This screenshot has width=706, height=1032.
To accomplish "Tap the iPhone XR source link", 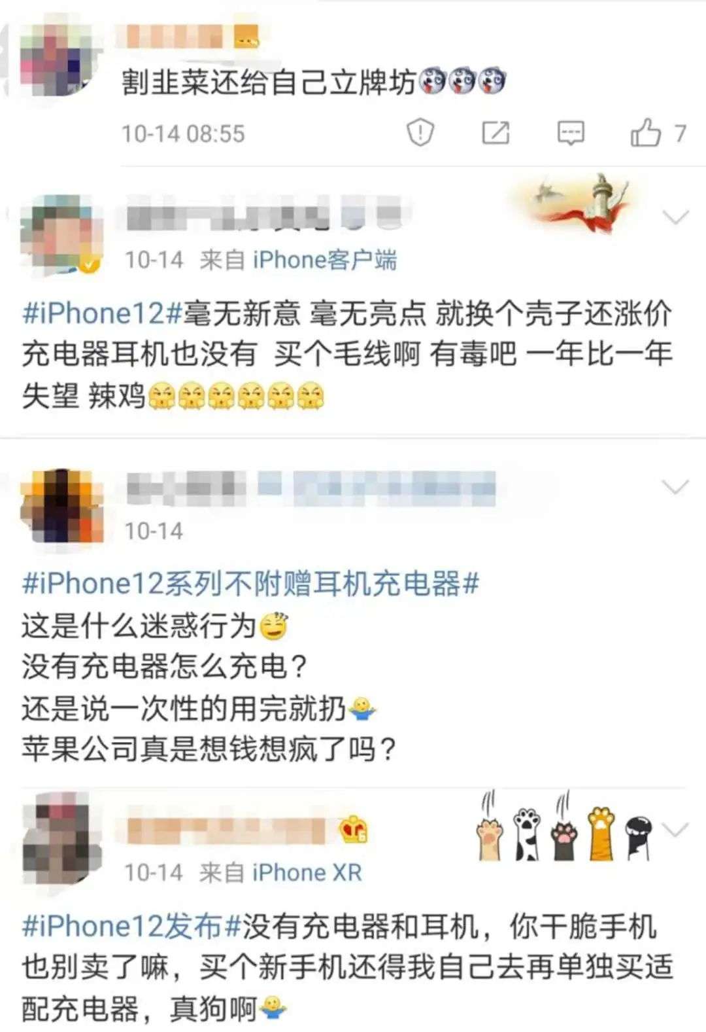I will point(307,872).
